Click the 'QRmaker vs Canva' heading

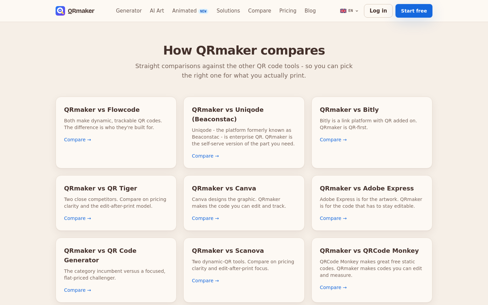[224, 188]
